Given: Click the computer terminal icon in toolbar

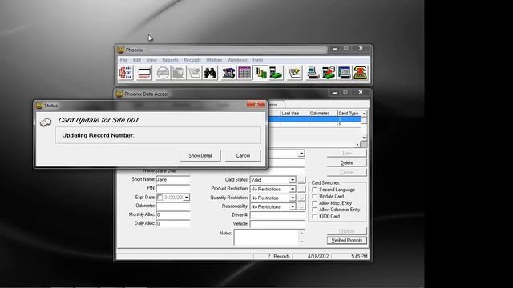Looking at the screenshot, I should click(313, 73).
